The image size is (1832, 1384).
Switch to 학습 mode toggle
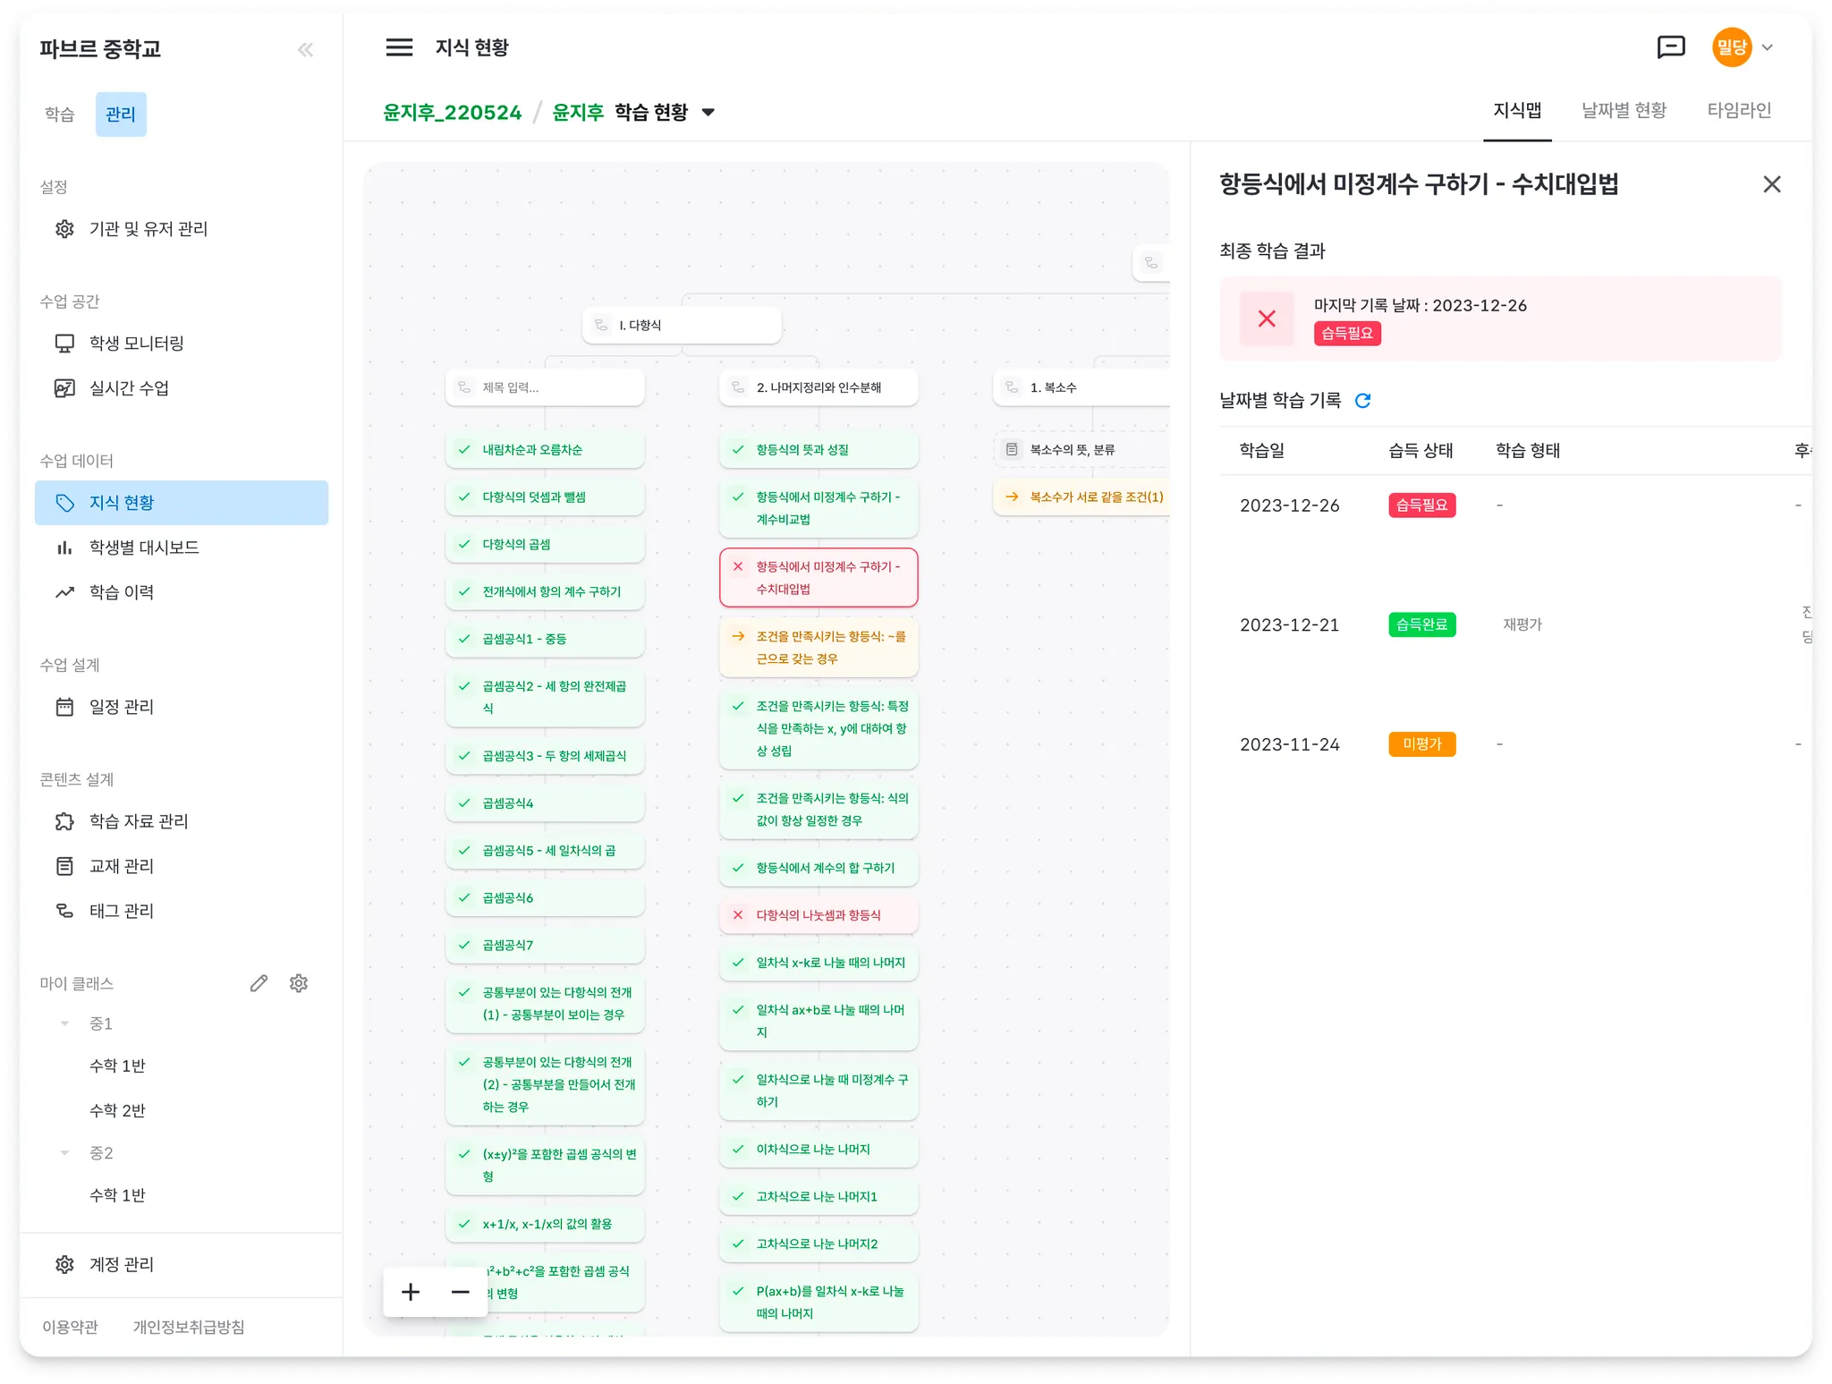coord(60,115)
